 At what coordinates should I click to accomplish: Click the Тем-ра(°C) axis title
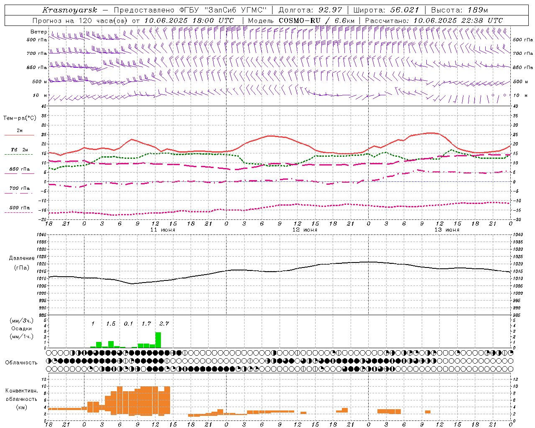tap(20, 118)
